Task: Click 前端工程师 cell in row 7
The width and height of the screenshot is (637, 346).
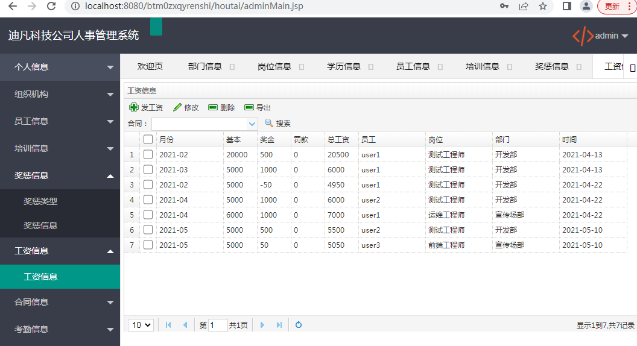Action: (x=458, y=245)
